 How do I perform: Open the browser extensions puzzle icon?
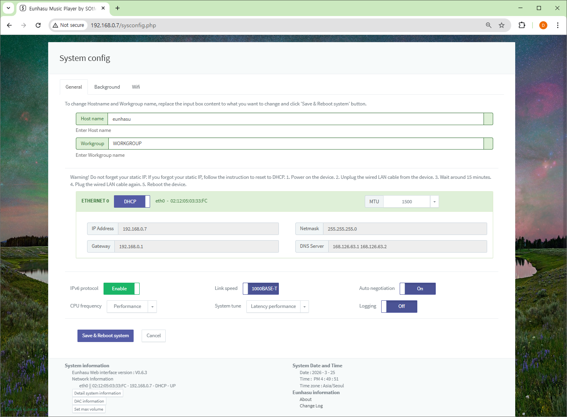point(522,25)
